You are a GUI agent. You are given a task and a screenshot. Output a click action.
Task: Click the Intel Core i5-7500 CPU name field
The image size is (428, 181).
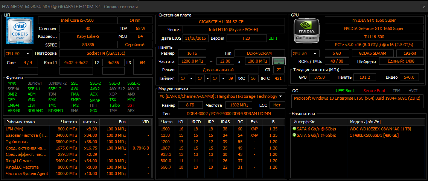(77, 20)
